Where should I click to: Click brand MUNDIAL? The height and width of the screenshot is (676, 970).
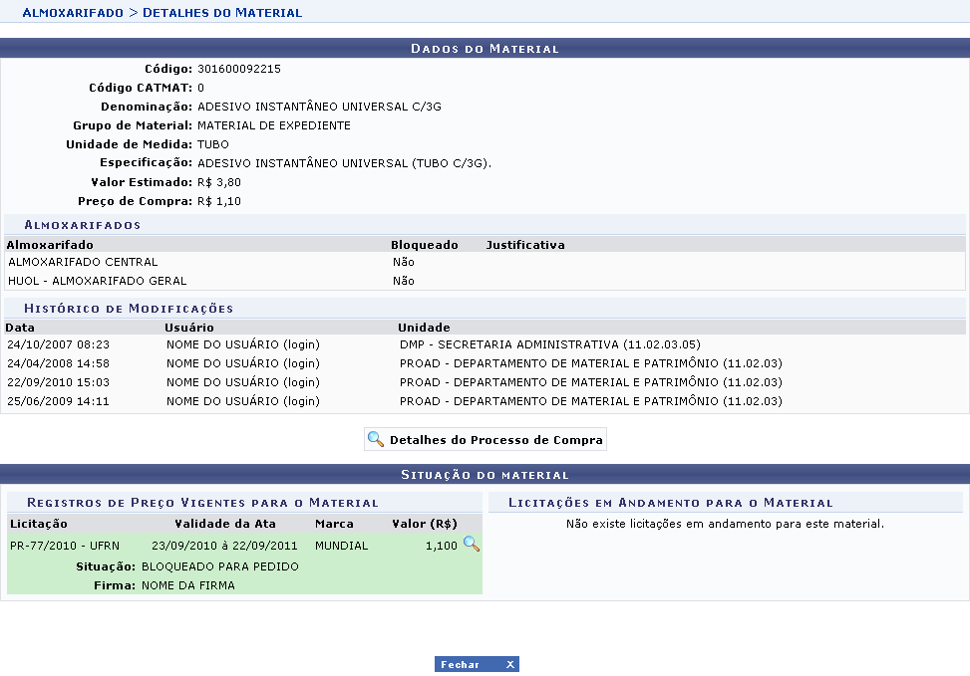(342, 546)
